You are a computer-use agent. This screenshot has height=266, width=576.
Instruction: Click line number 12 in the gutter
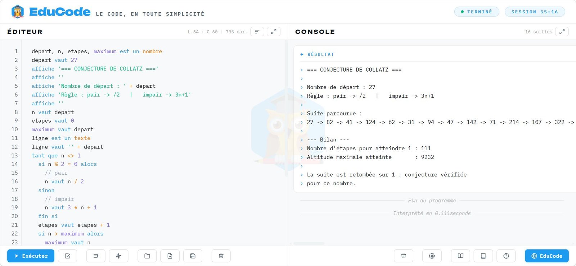tap(14, 147)
